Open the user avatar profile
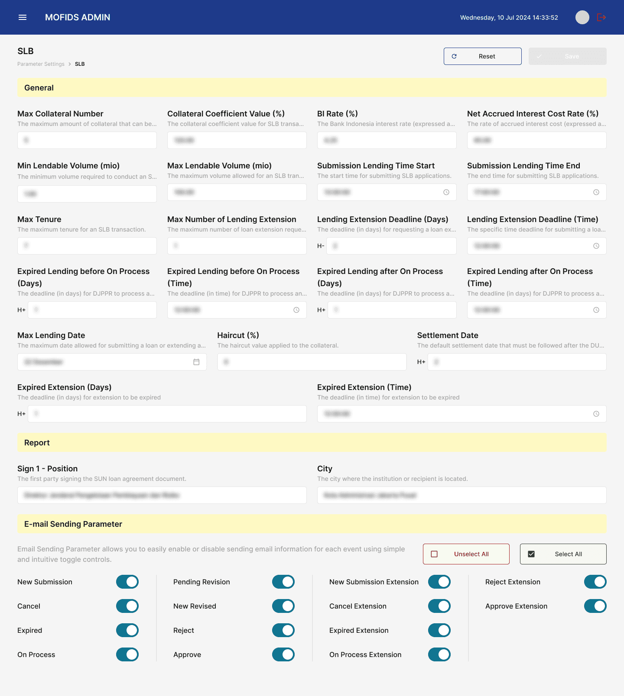Screen dimensions: 624x696 pyautogui.click(x=582, y=17)
